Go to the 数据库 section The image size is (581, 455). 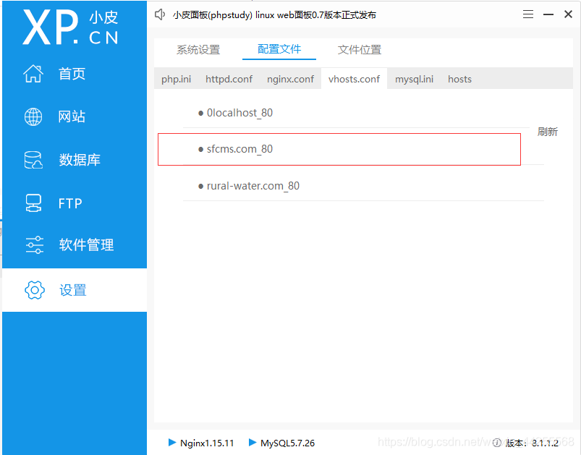[75, 160]
